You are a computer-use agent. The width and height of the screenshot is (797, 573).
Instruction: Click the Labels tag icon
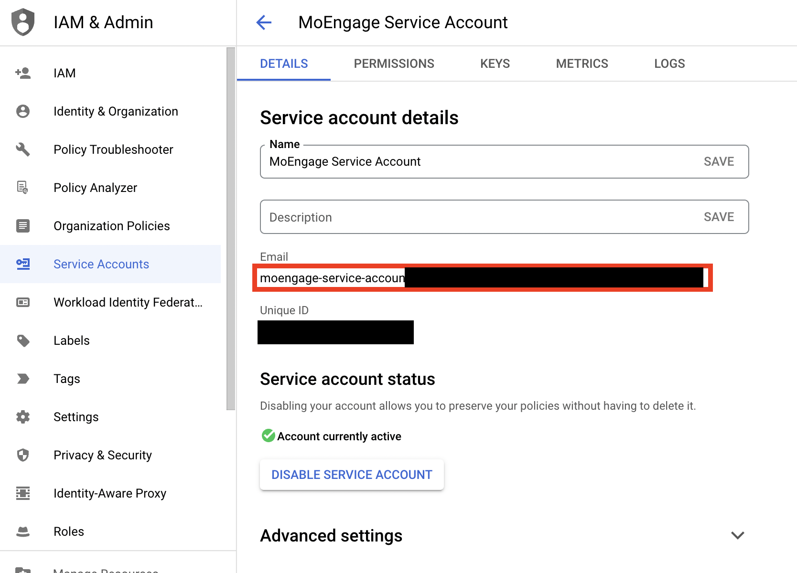click(x=23, y=340)
